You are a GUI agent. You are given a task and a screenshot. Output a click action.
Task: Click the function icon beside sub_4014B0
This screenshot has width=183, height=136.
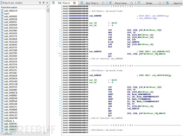coord(2,31)
